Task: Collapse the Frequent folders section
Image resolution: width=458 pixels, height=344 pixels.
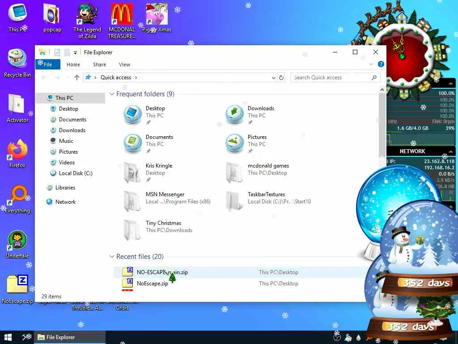Action: [x=111, y=94]
